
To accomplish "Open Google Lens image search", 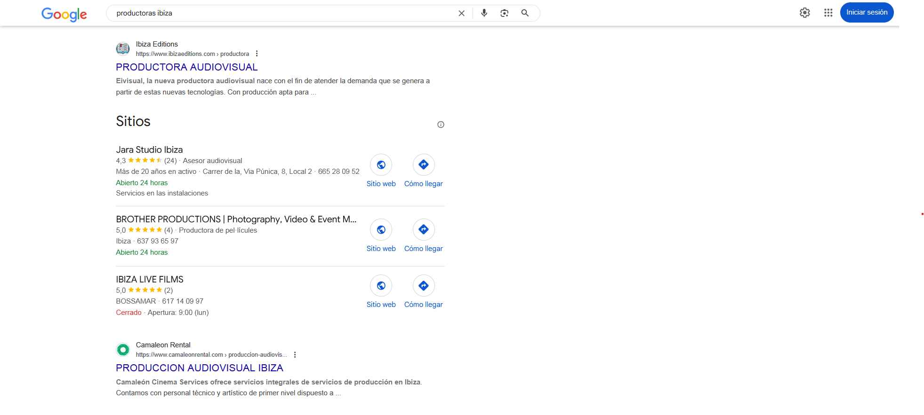I will click(x=504, y=13).
